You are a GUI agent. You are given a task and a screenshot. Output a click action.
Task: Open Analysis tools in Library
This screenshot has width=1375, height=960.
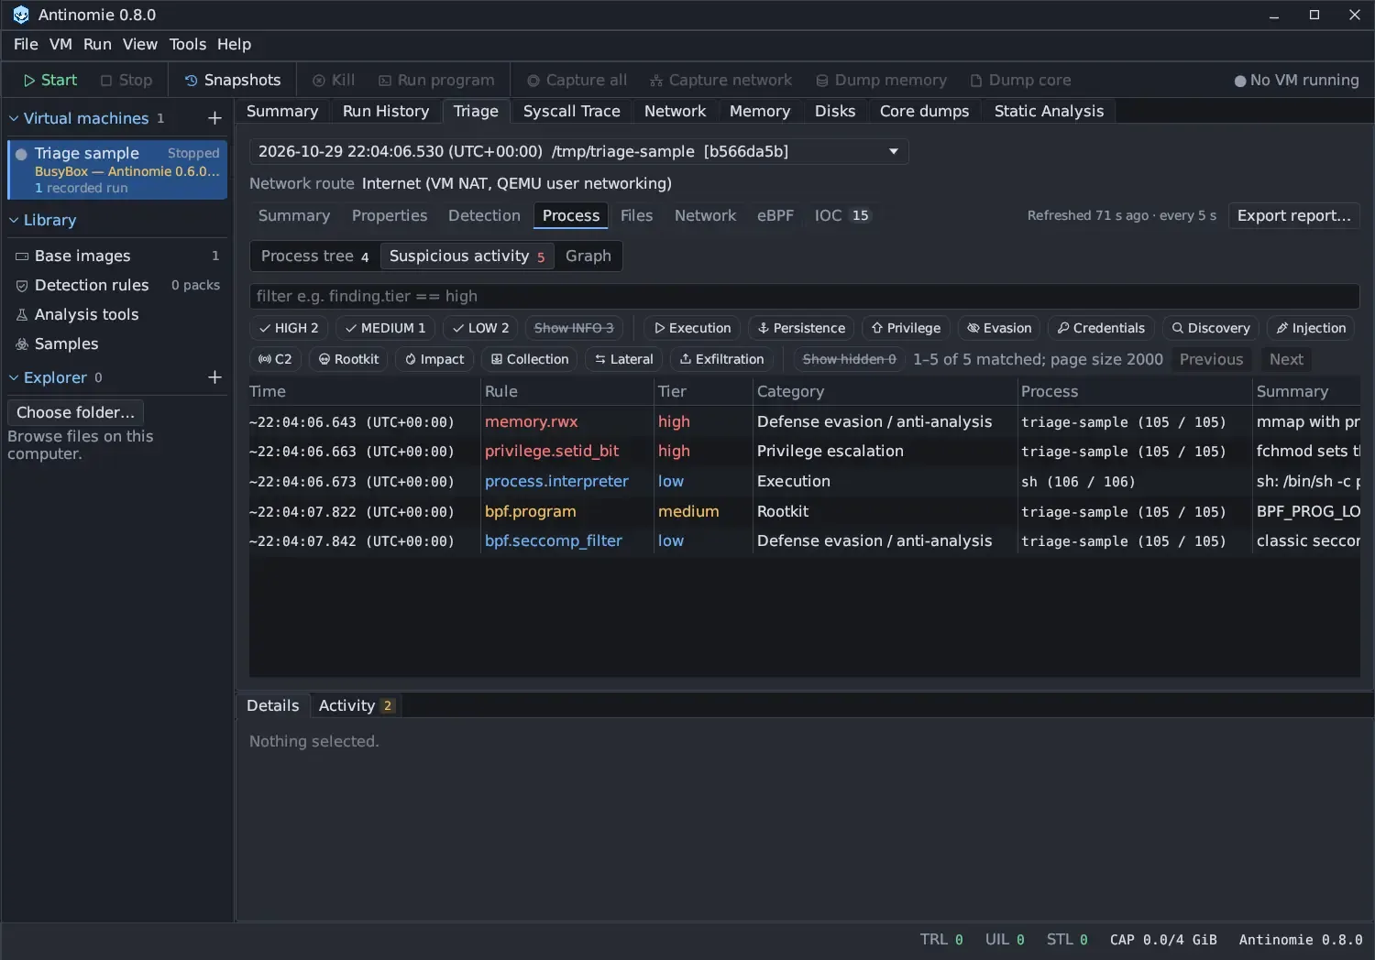click(117, 314)
